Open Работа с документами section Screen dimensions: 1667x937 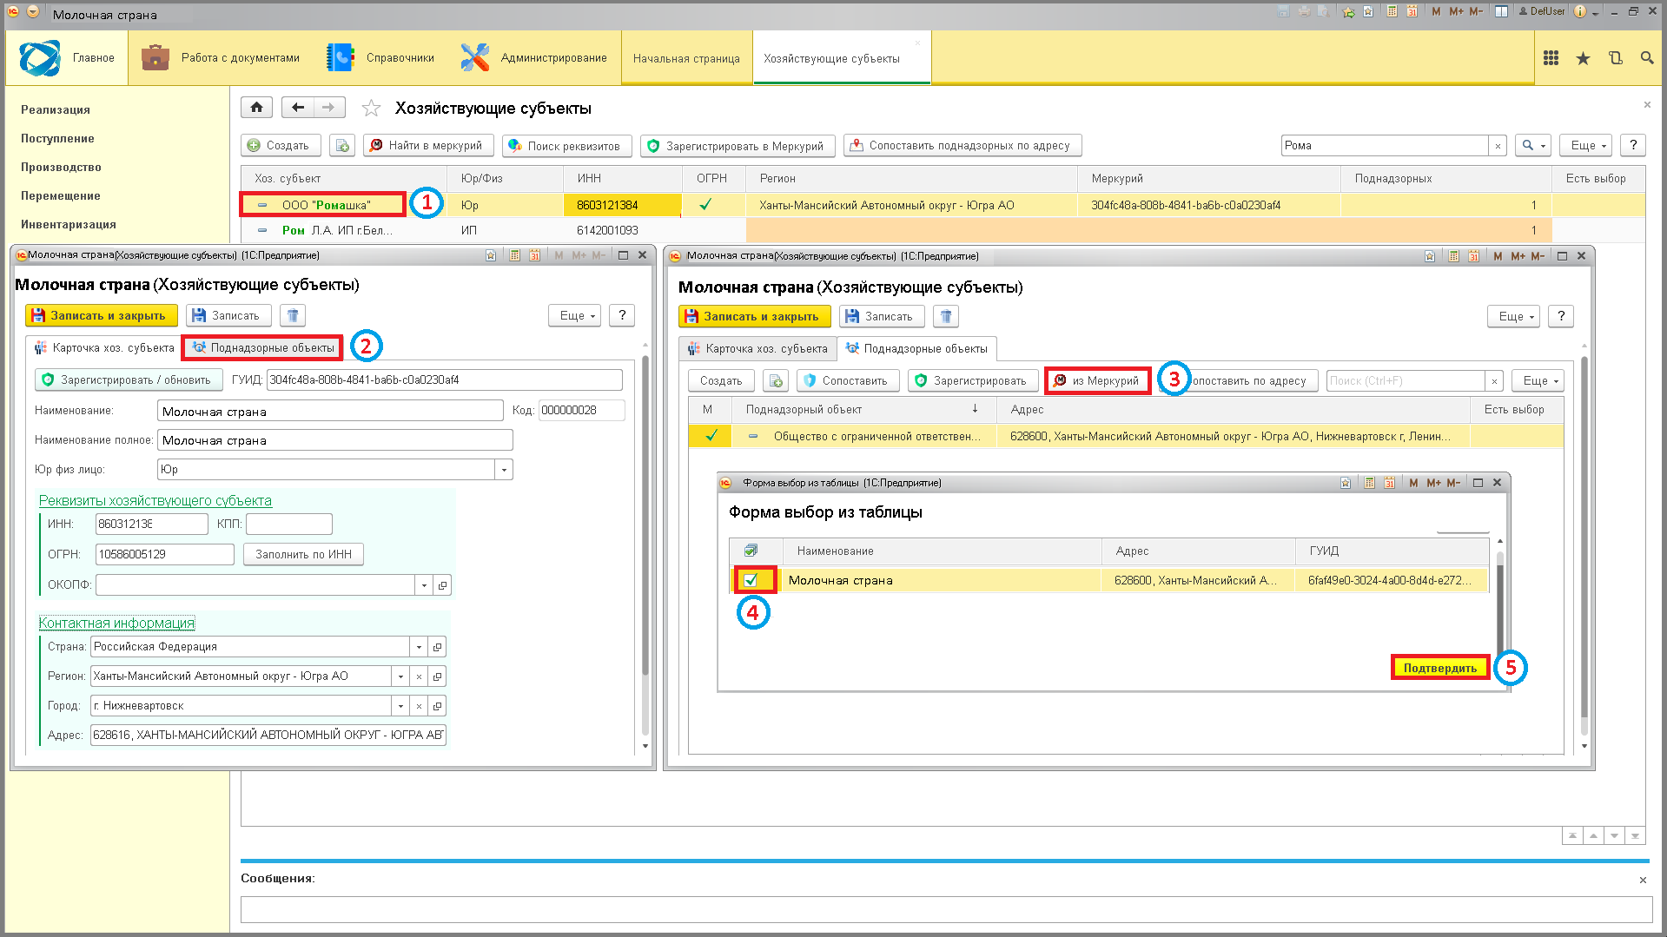(221, 58)
